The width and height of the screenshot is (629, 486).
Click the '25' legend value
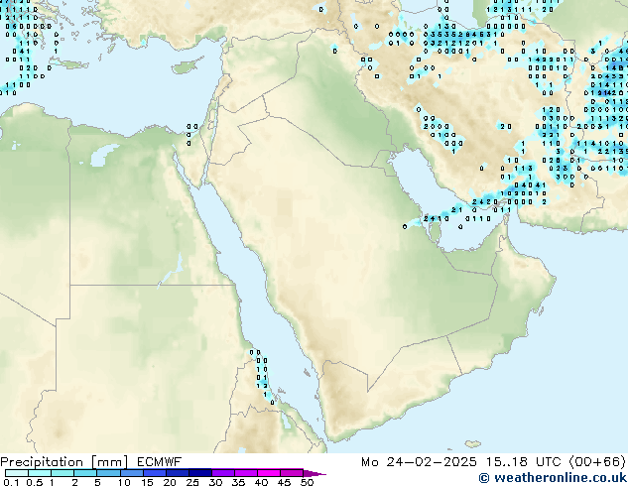(192, 482)
